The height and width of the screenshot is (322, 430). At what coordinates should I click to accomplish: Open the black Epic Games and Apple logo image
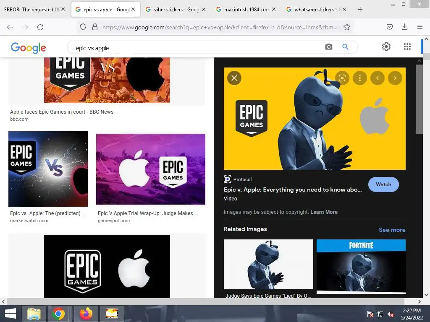[107, 266]
